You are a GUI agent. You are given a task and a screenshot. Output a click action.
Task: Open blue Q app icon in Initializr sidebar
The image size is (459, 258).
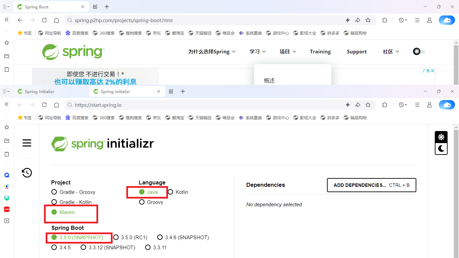(x=7, y=175)
